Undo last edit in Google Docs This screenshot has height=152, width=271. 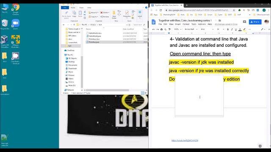tap(153, 30)
